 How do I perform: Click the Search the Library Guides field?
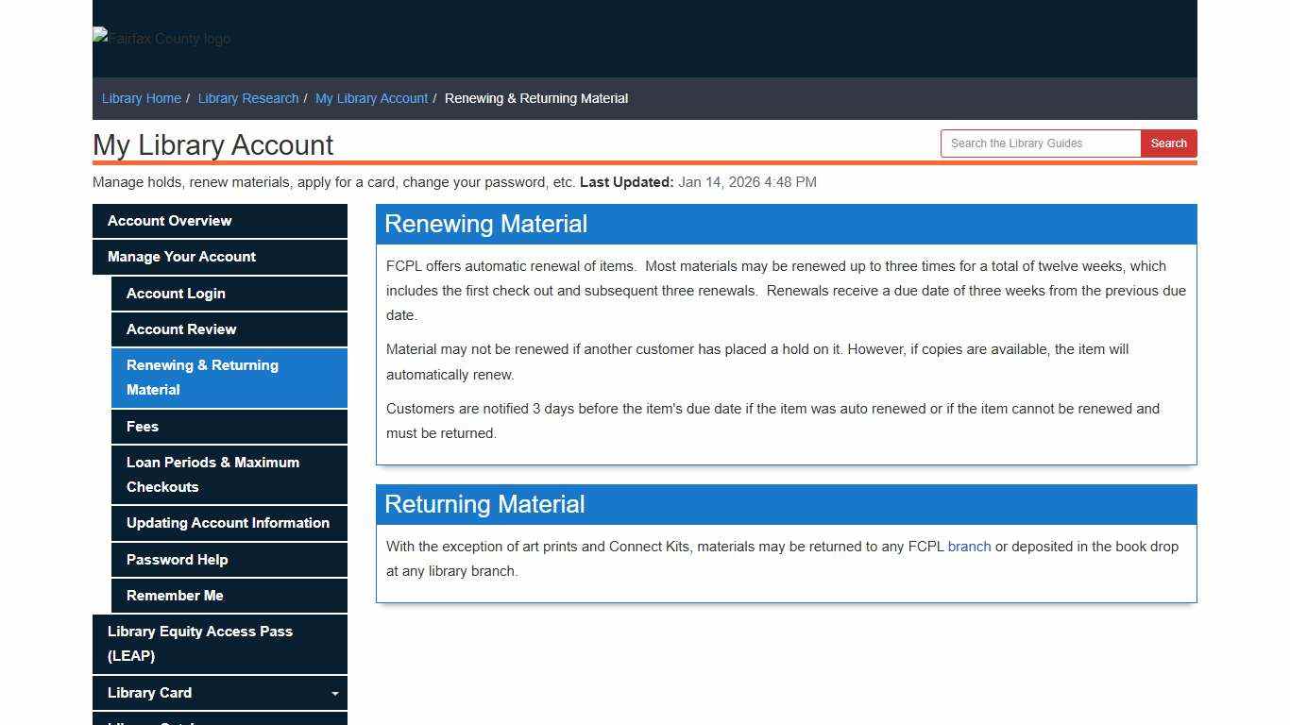(x=1039, y=143)
